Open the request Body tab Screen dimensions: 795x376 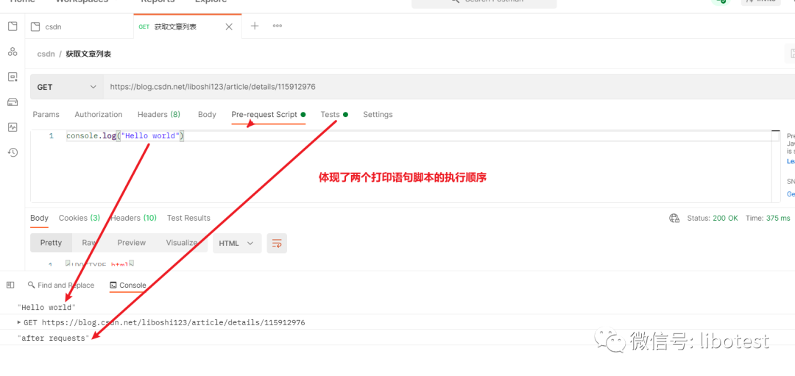(x=207, y=115)
